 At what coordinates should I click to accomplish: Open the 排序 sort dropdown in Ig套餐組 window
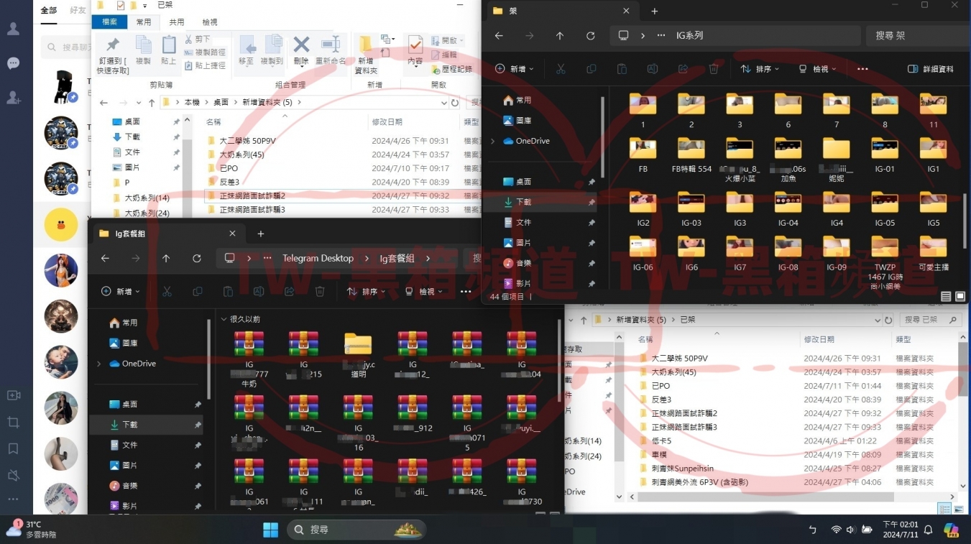(x=367, y=292)
